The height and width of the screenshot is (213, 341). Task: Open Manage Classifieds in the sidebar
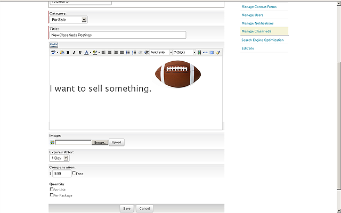tap(256, 31)
